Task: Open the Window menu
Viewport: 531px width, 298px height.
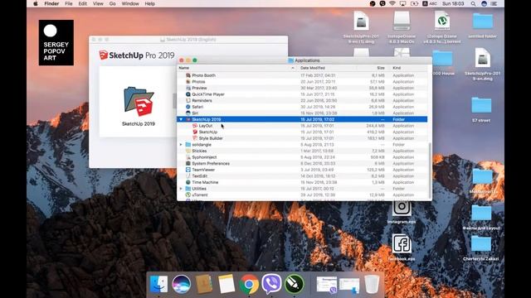Action: tap(130, 3)
